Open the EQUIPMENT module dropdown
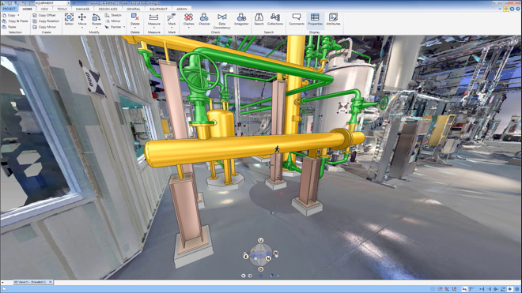Viewport: 522px width, 293px height. pyautogui.click(x=69, y=3)
